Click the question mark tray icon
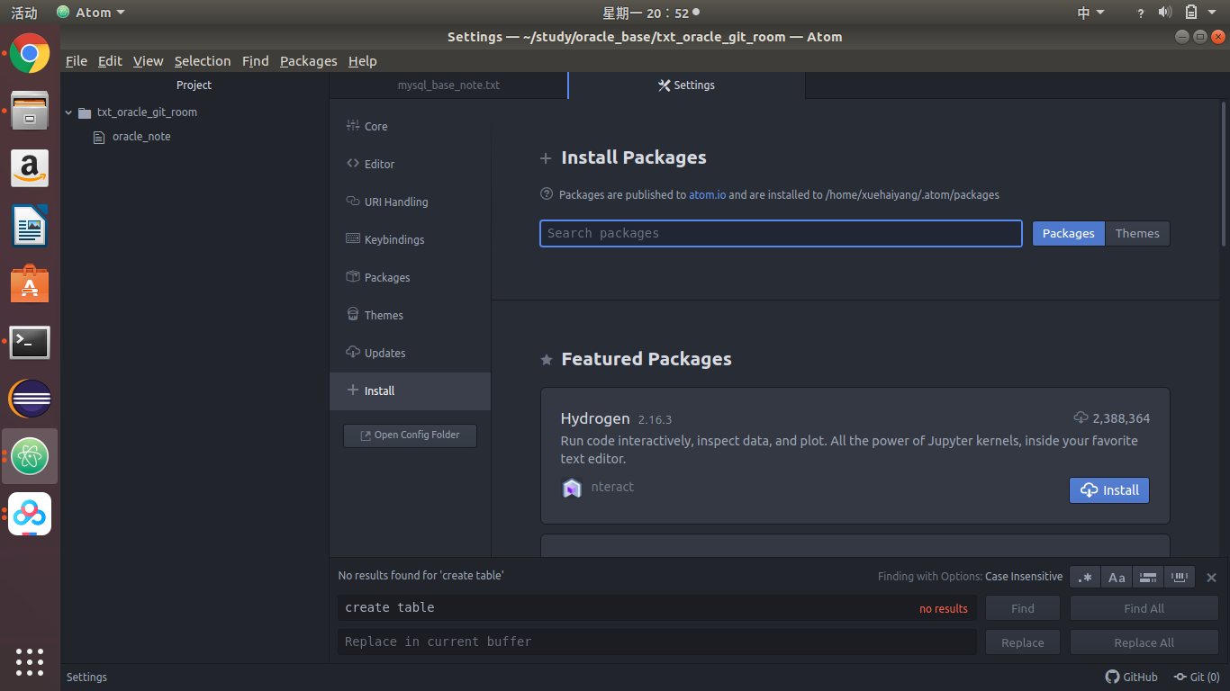This screenshot has height=691, width=1230. [x=1141, y=13]
